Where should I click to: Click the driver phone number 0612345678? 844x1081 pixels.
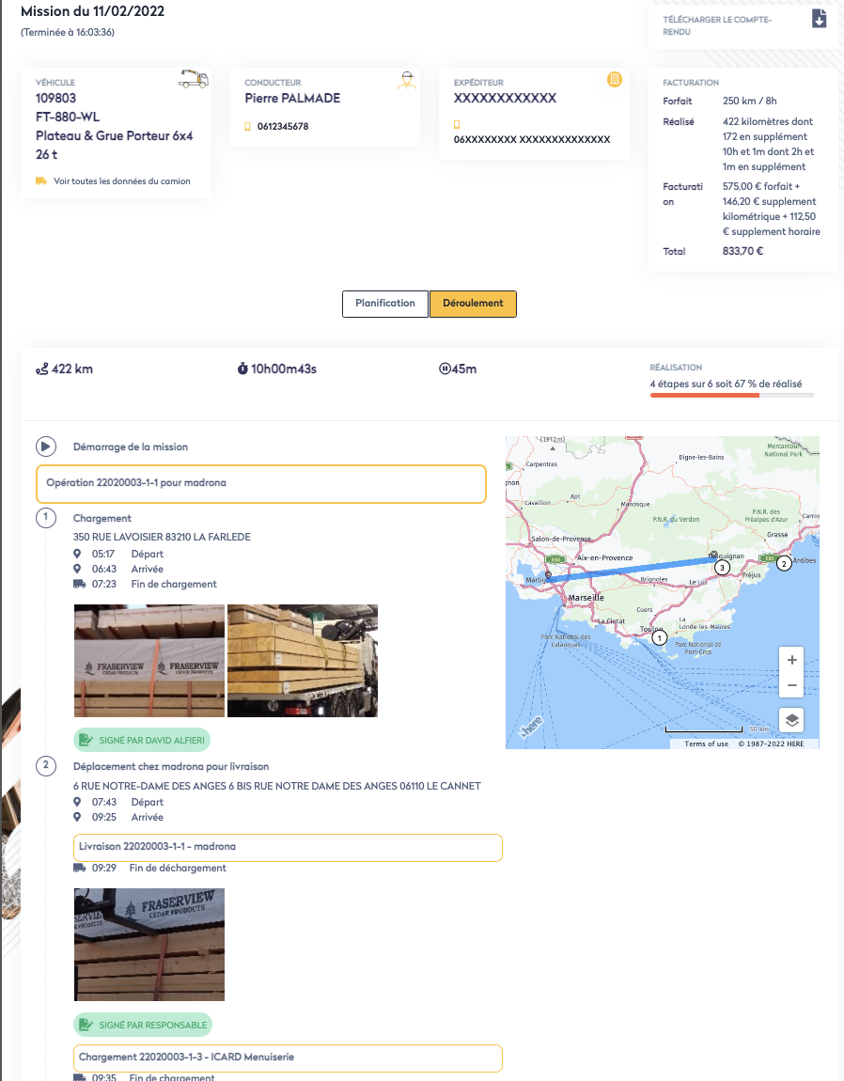(283, 126)
